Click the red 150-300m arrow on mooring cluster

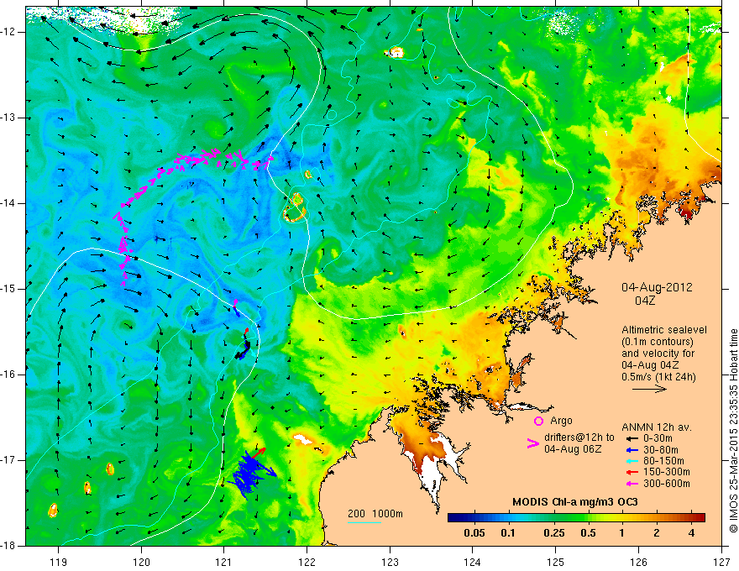point(259,453)
